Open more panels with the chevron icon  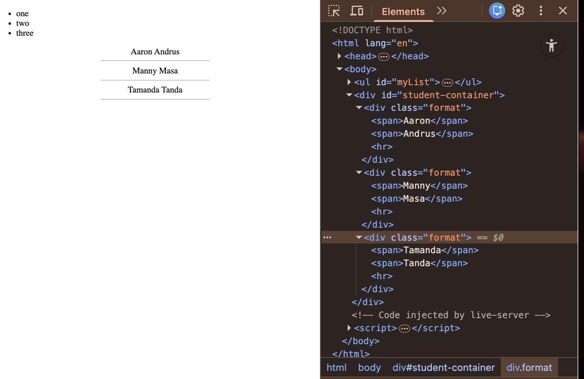[x=441, y=11]
